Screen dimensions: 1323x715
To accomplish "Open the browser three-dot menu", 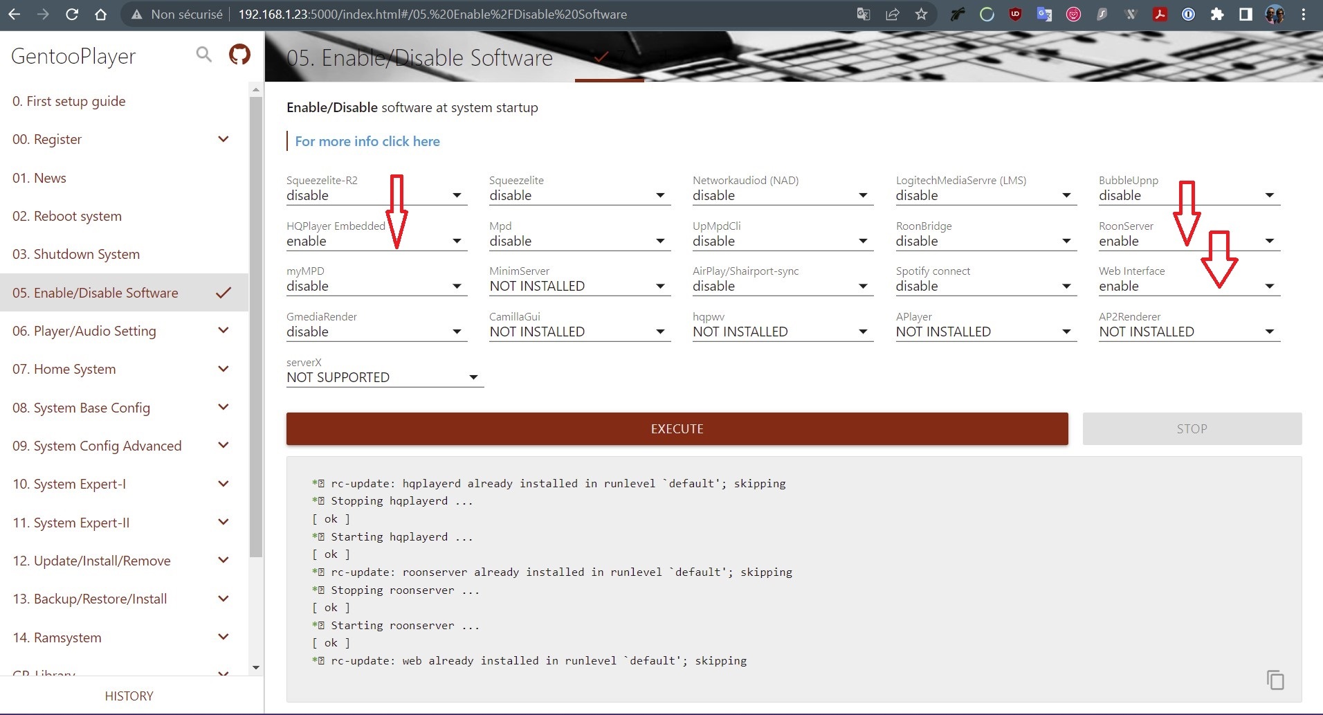I will pyautogui.click(x=1304, y=14).
